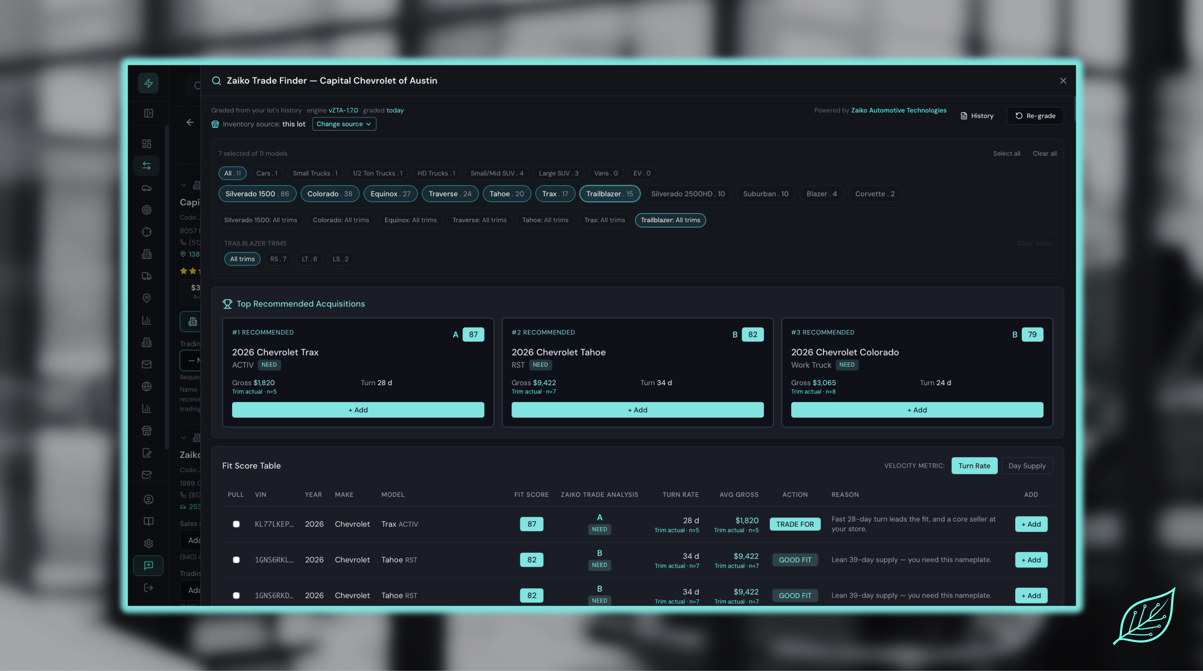Check the 1GNS6RKD Tahoe row pull checkbox
Image resolution: width=1203 pixels, height=671 pixels.
(x=236, y=596)
